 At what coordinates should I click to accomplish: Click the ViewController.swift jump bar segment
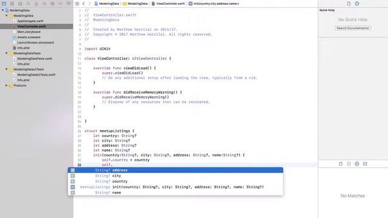click(x=168, y=4)
